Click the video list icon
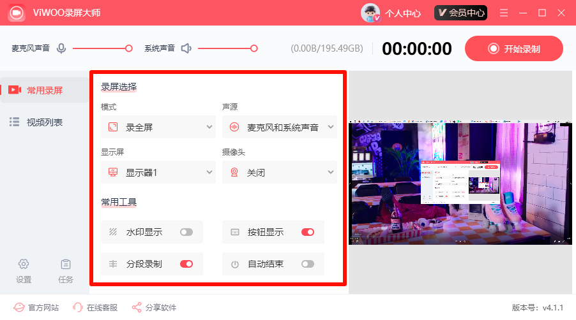Viewport: 576px width, 320px height. (14, 122)
